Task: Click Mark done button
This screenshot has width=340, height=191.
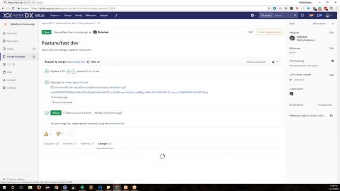Action: (319, 23)
